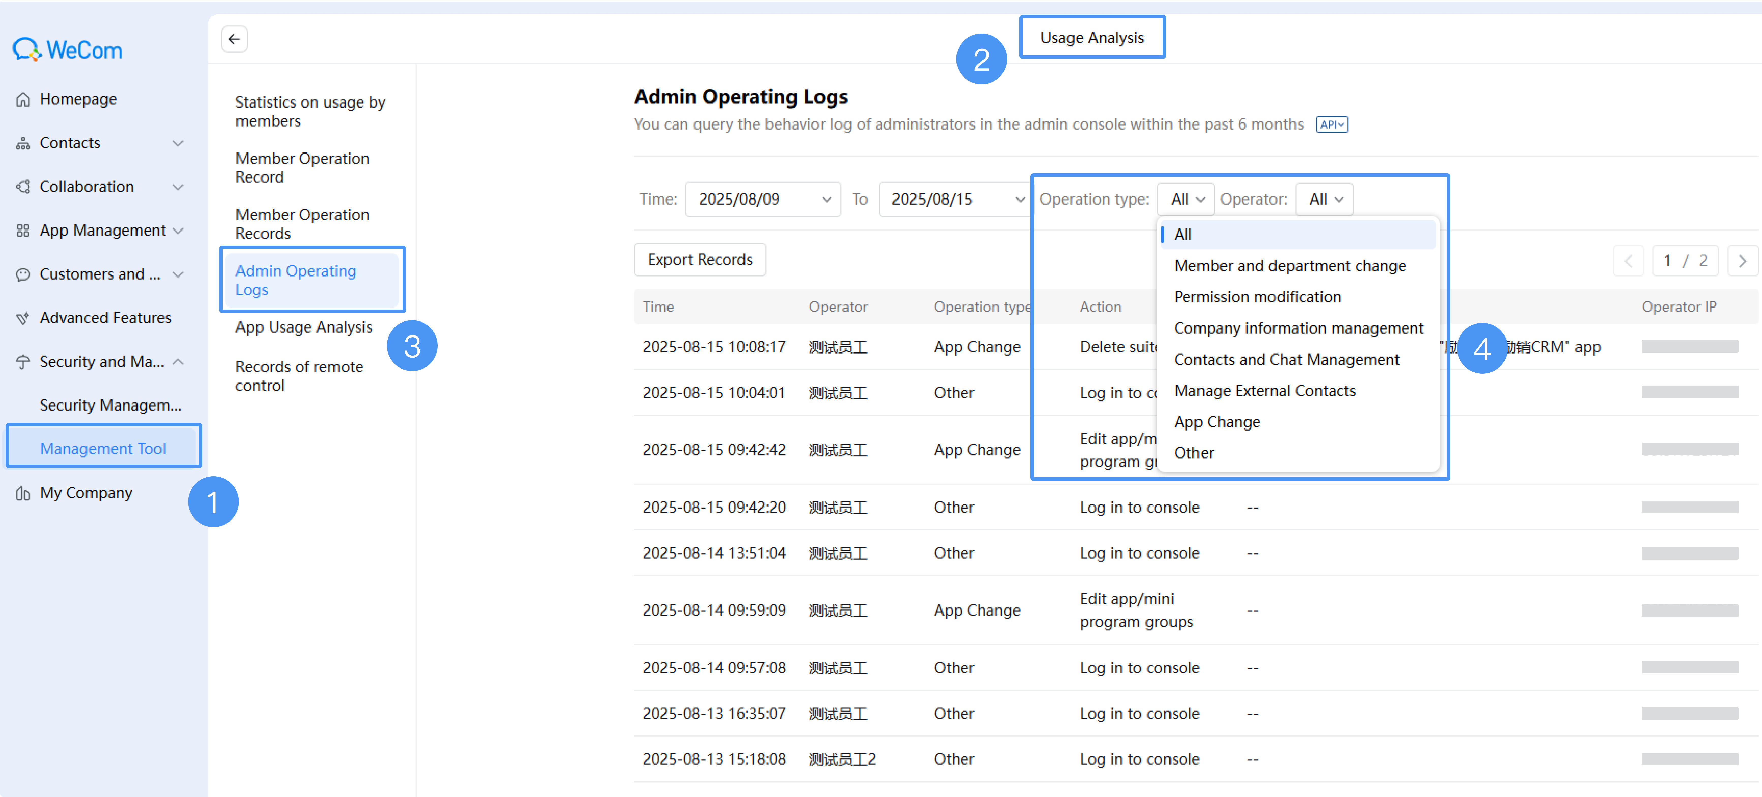Open the API dropdown badge
Viewport: 1762px width, 797px height.
click(1332, 125)
